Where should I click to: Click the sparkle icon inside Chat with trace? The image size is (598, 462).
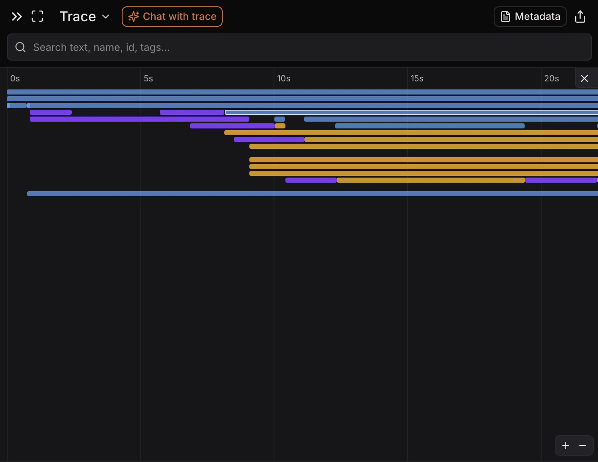(134, 17)
